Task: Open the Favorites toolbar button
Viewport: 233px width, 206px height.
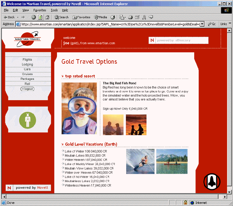Action: pos(81,17)
